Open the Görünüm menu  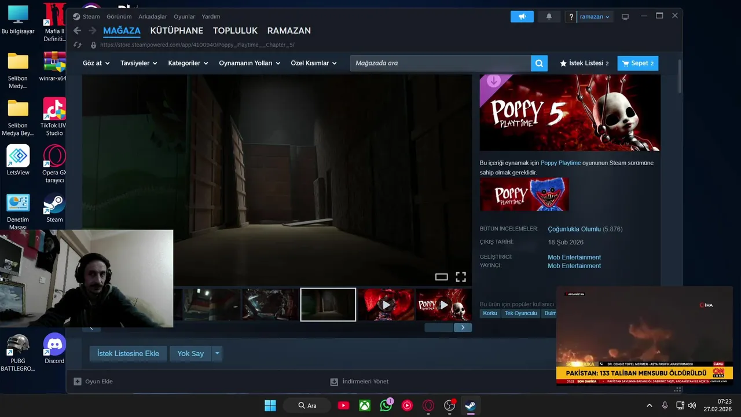click(119, 17)
